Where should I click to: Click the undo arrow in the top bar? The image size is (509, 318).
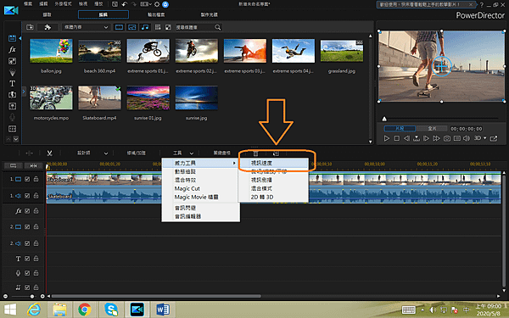[124, 4]
